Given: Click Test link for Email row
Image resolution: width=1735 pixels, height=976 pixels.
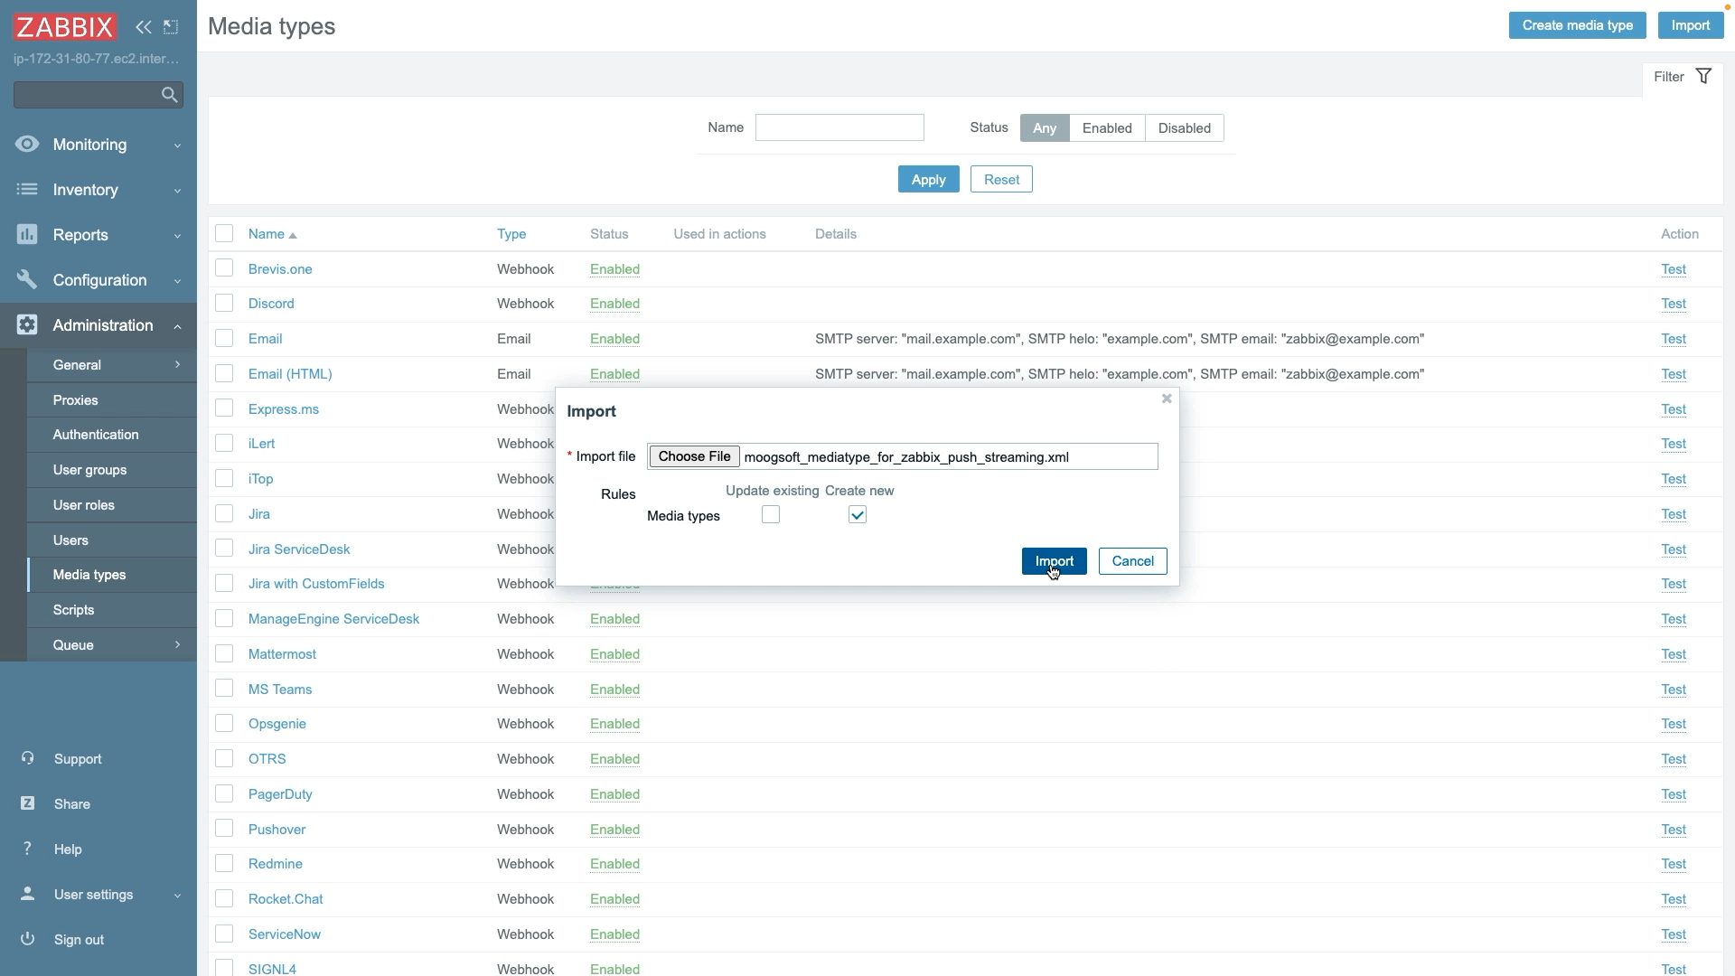Looking at the screenshot, I should [1674, 339].
